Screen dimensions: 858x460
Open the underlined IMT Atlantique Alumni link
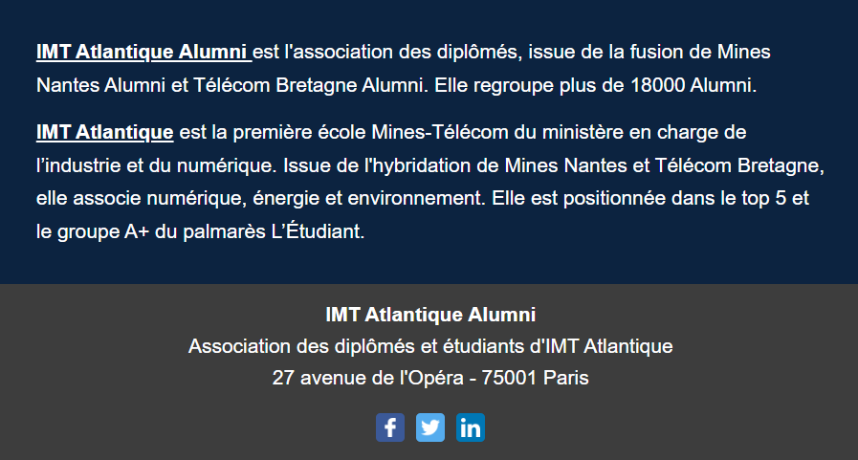(x=142, y=52)
